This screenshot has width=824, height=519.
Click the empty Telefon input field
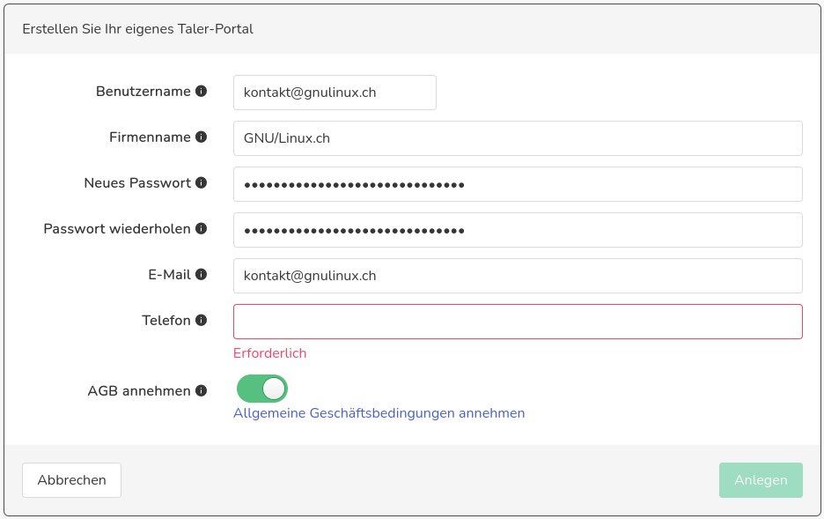pos(518,322)
